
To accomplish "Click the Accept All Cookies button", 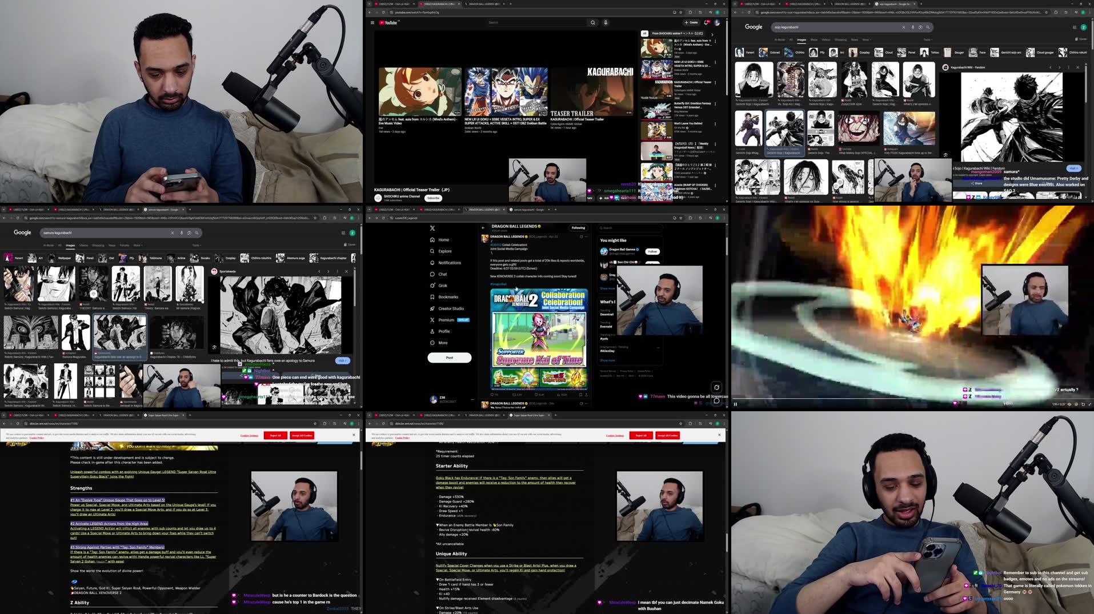I will [302, 435].
